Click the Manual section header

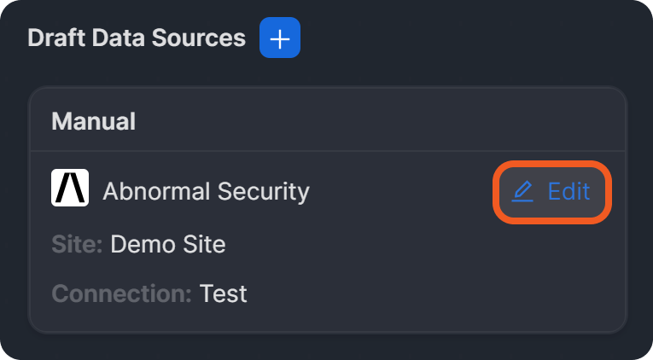[94, 121]
